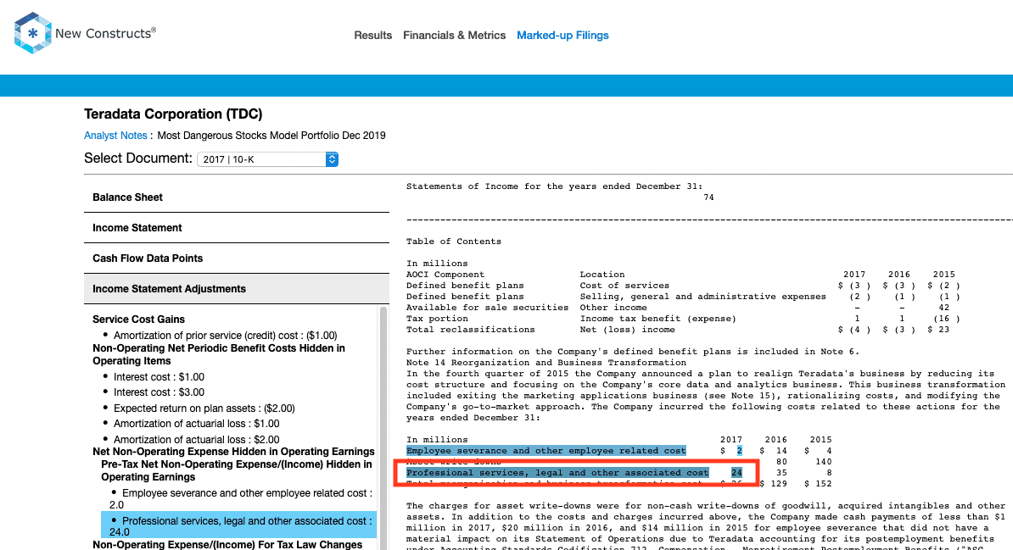This screenshot has width=1013, height=550.
Task: Click highlighted 'Professional services, legal' row in filing
Action: point(557,473)
